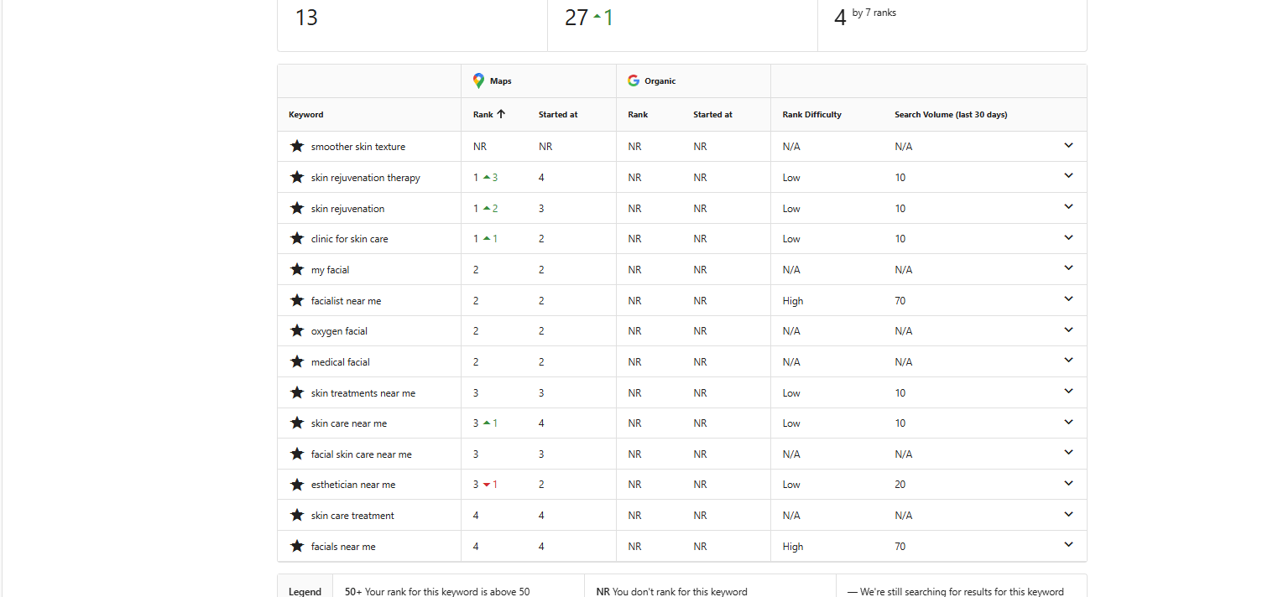Click the star next to clinic for skin care
1273x597 pixels.
pyautogui.click(x=296, y=238)
